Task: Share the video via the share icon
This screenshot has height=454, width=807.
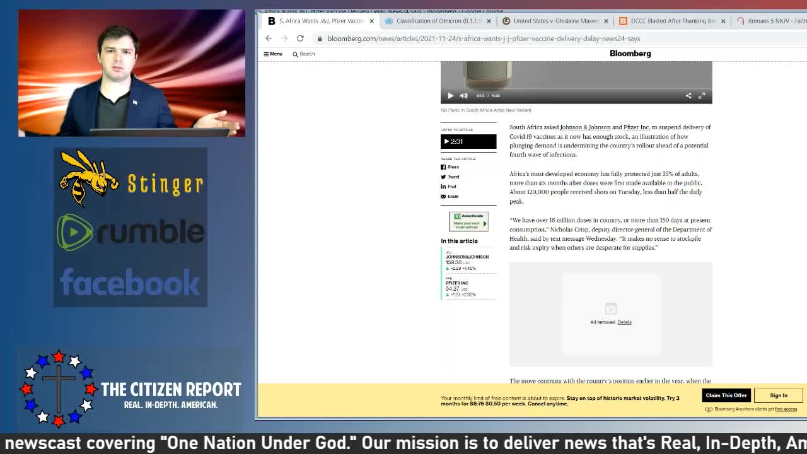Action: pos(688,96)
